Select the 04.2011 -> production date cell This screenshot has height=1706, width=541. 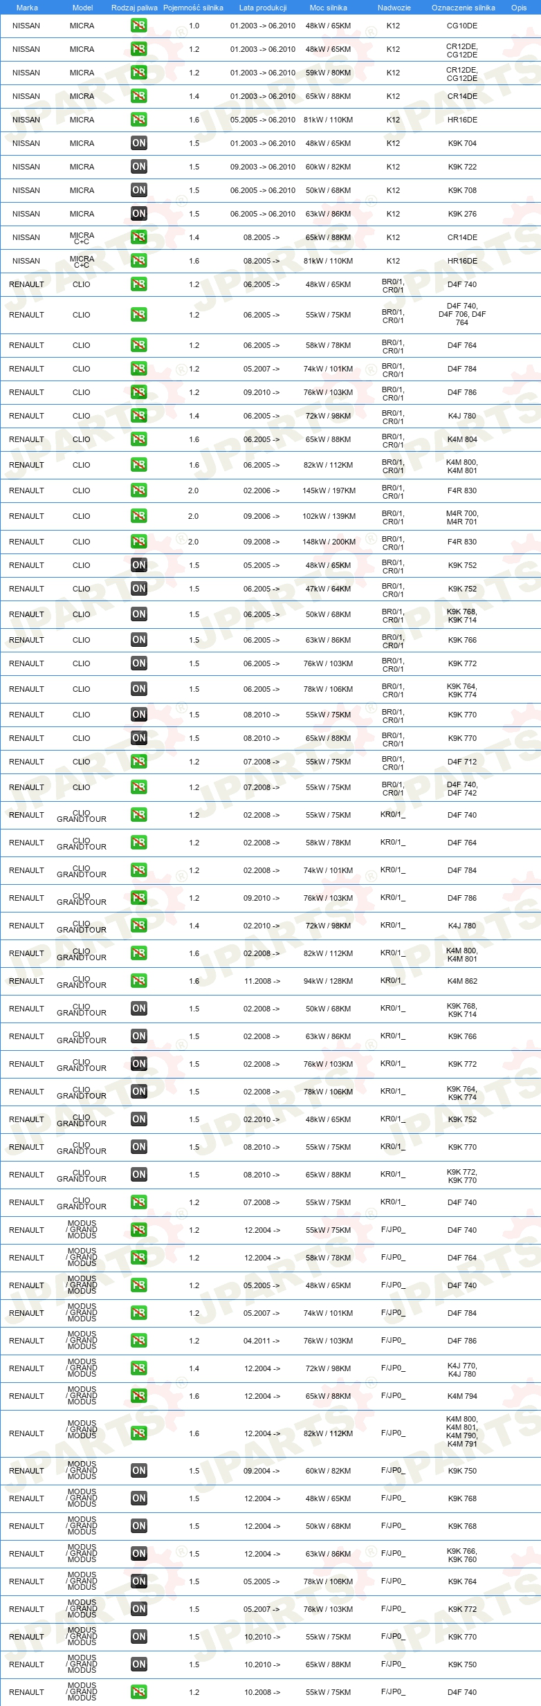[262, 1341]
